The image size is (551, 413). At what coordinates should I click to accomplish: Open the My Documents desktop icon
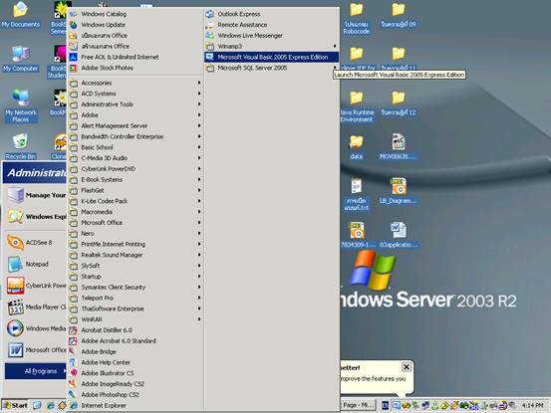point(20,15)
